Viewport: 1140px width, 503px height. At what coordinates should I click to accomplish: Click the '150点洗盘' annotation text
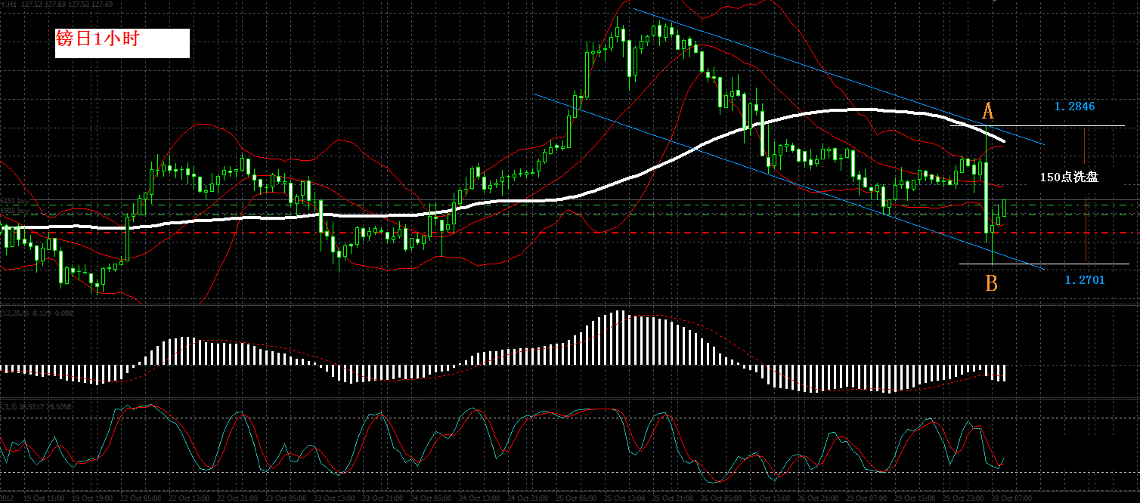click(x=1070, y=177)
